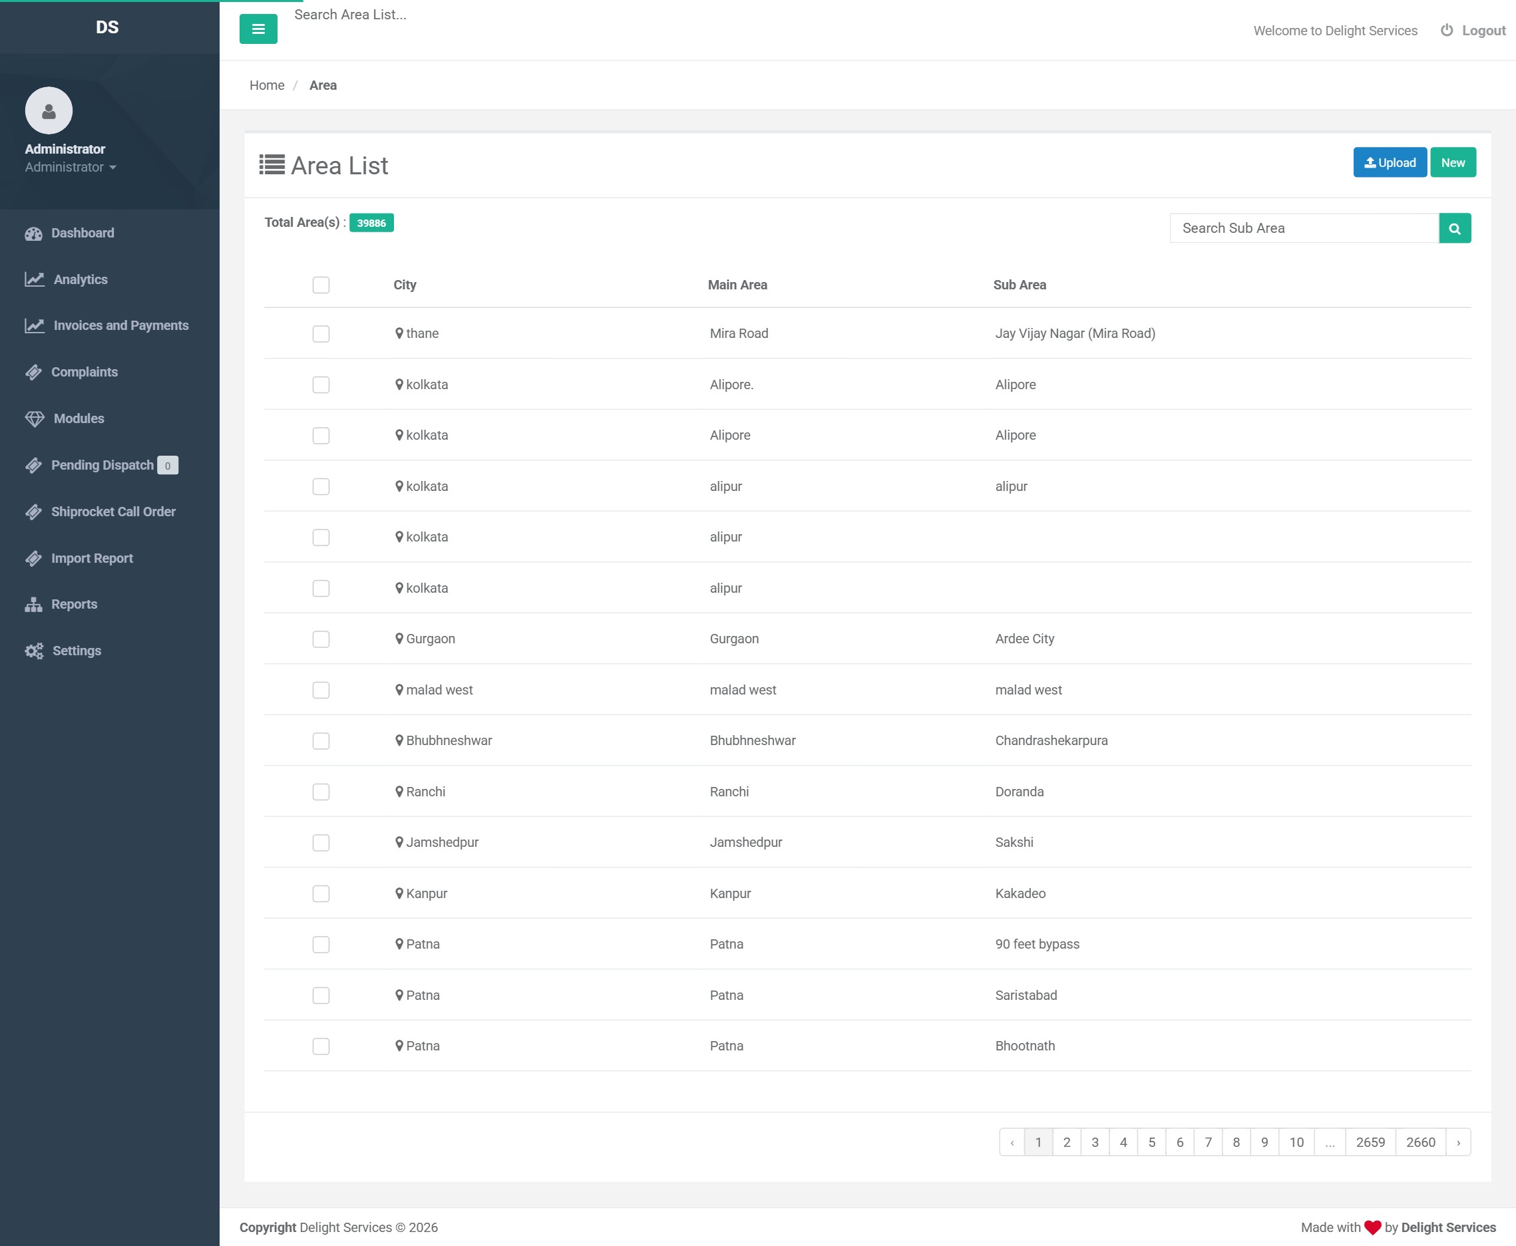The image size is (1516, 1246).
Task: Focus the Search Sub Area input field
Action: (x=1304, y=228)
